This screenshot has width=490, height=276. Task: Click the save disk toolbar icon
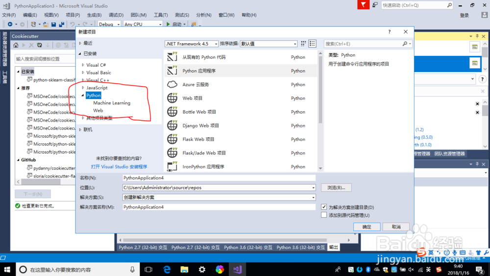click(x=54, y=24)
